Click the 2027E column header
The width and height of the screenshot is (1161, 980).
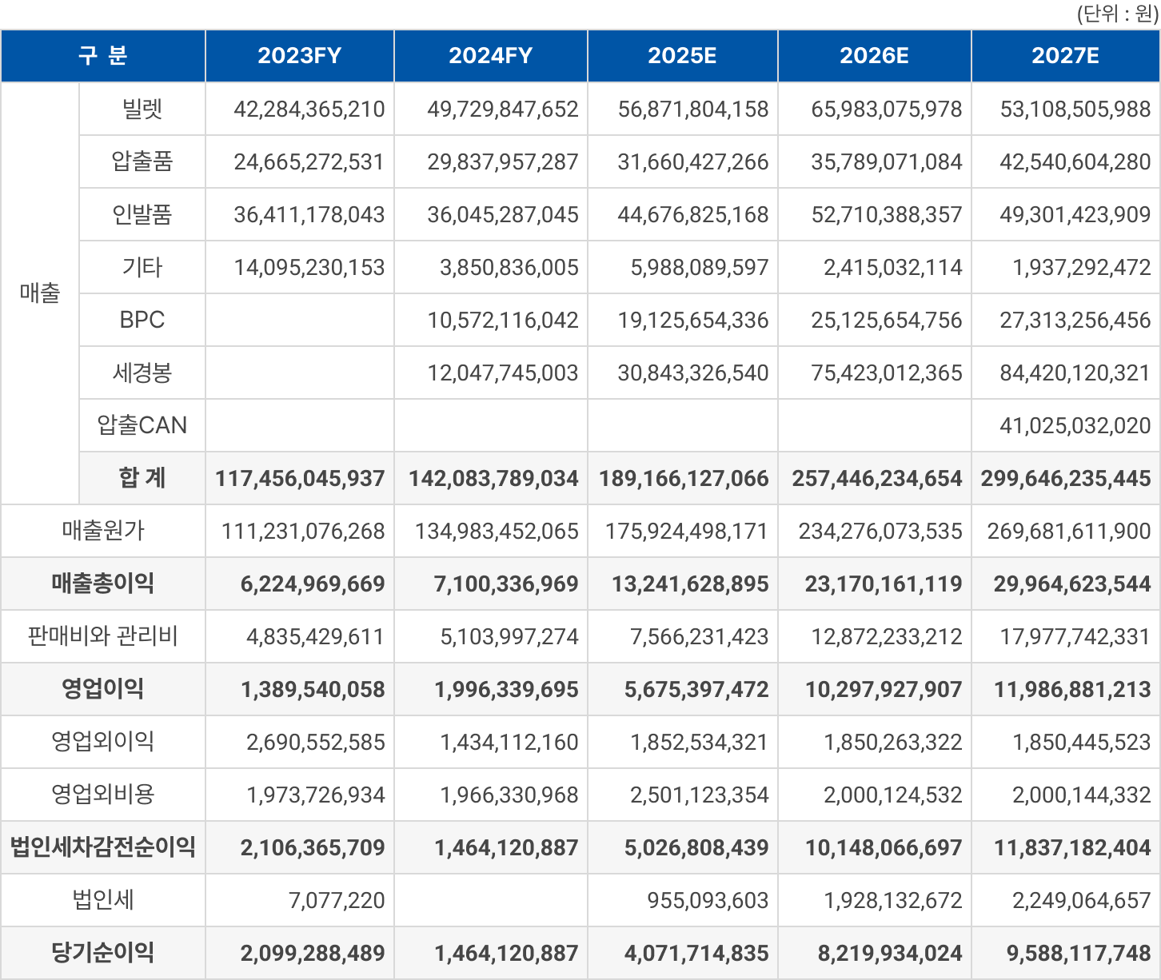pos(1065,56)
